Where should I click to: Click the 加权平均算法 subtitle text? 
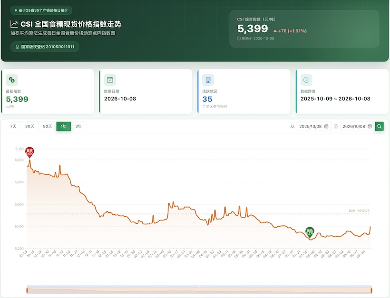click(x=63, y=33)
